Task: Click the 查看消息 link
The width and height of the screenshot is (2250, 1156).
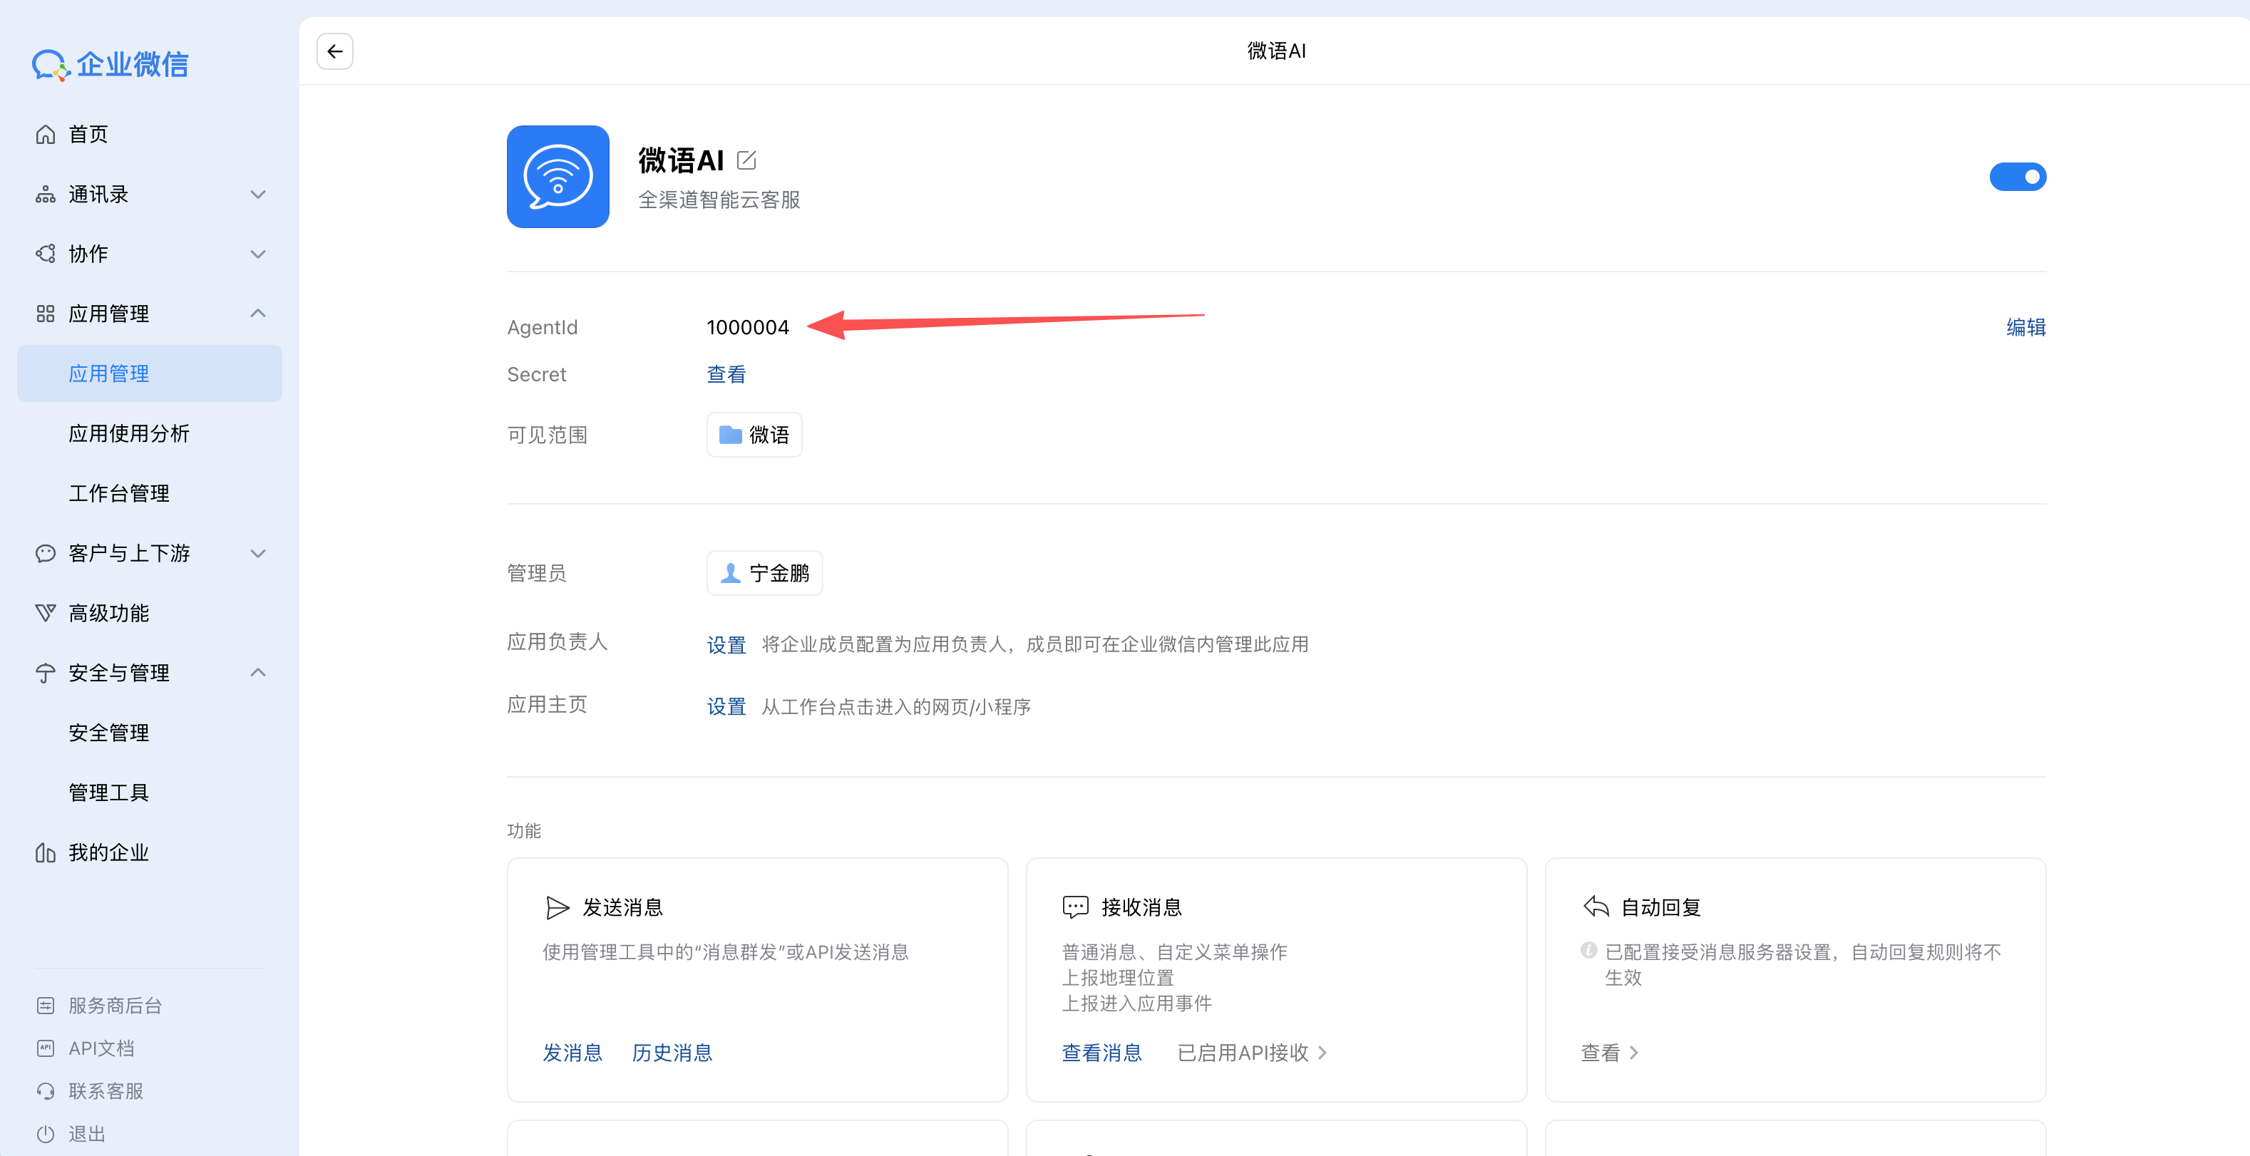Action: 1101,1053
